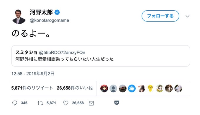
Task: Open 河野太郎's profile picture
Action: click(x=19, y=17)
